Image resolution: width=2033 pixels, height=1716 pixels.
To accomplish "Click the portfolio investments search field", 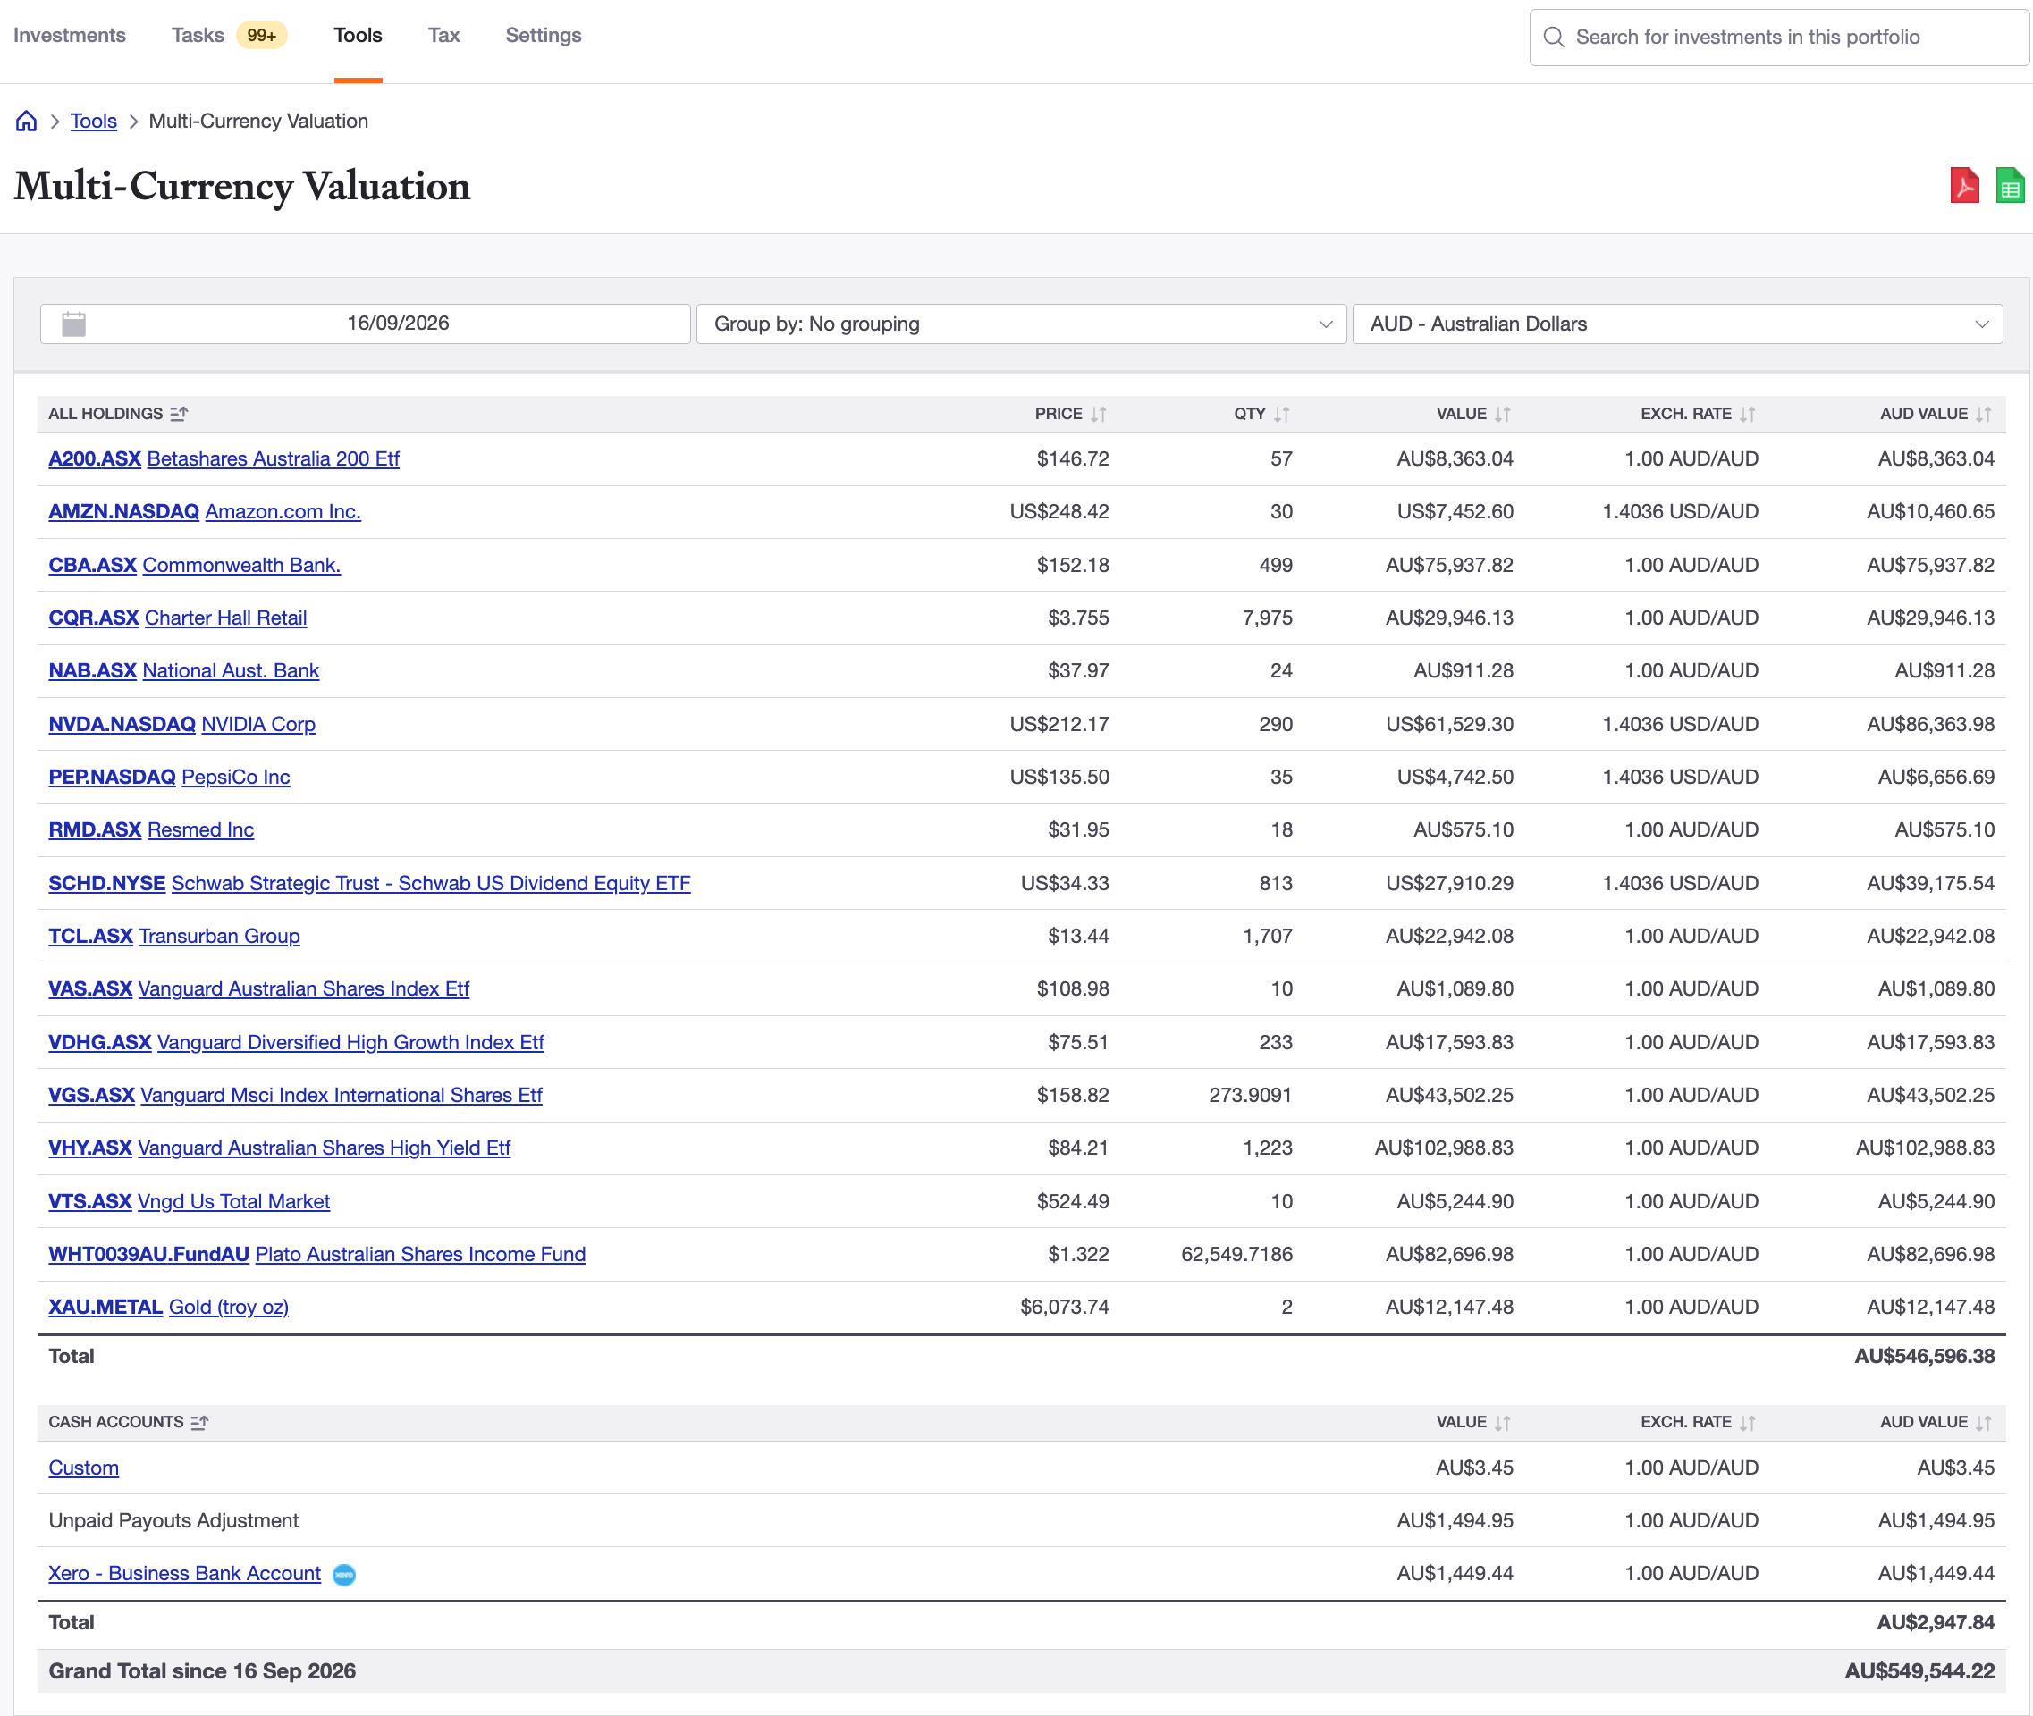I will pos(1779,37).
